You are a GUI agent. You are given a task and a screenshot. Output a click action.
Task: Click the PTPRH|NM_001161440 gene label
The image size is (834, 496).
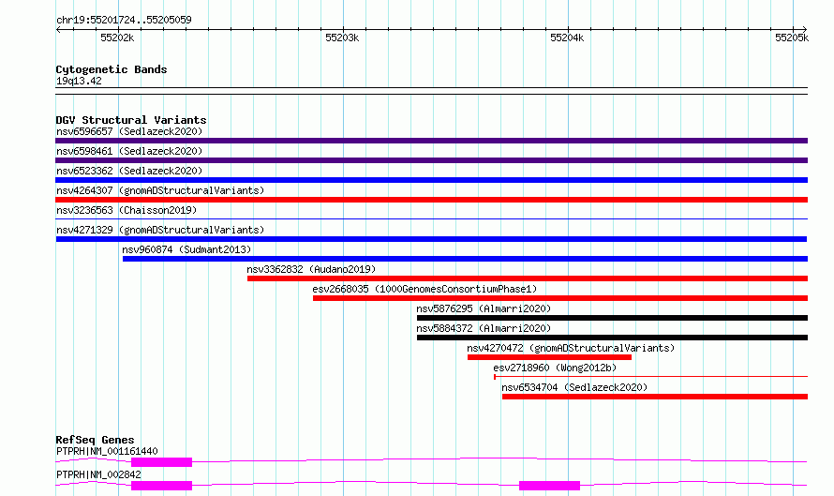click(x=107, y=451)
